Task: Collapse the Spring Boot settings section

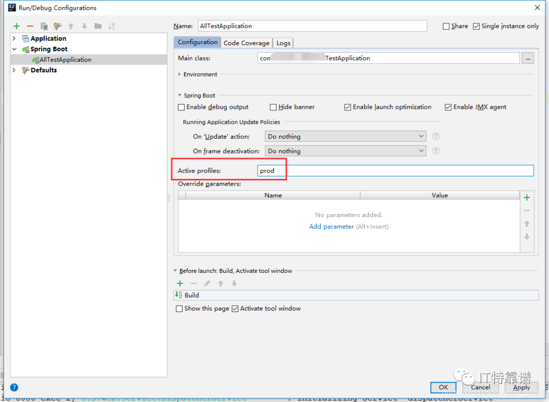Action: (179, 95)
